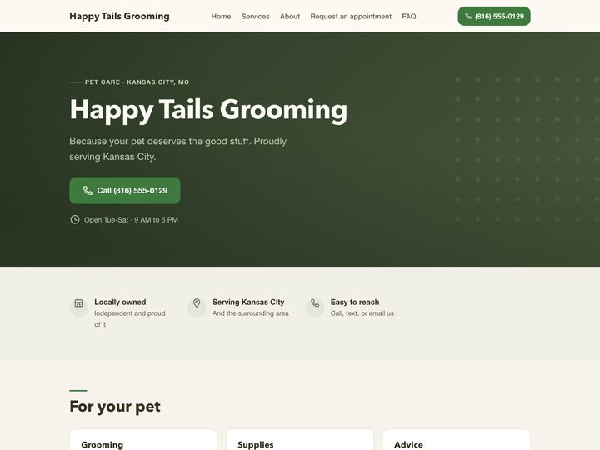Image resolution: width=600 pixels, height=450 pixels.
Task: Open the Supplies card
Action: pos(300,440)
